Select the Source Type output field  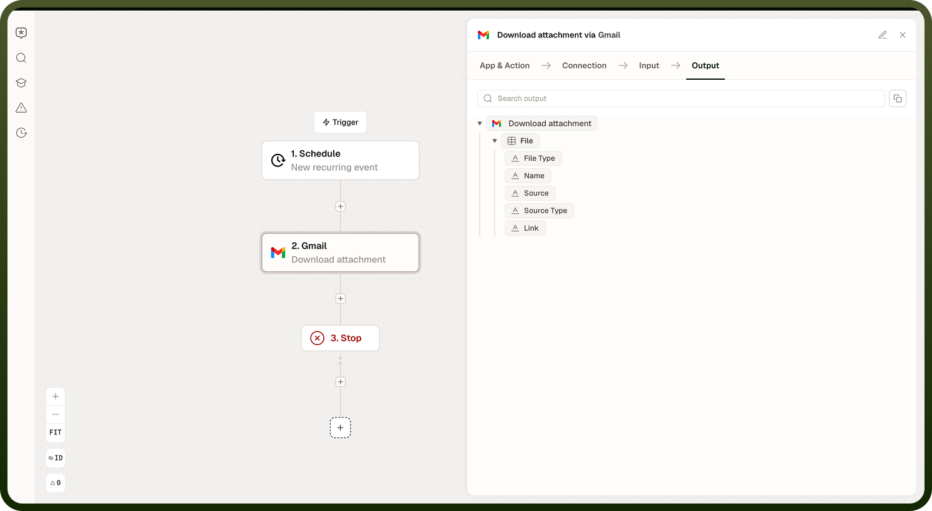(539, 211)
